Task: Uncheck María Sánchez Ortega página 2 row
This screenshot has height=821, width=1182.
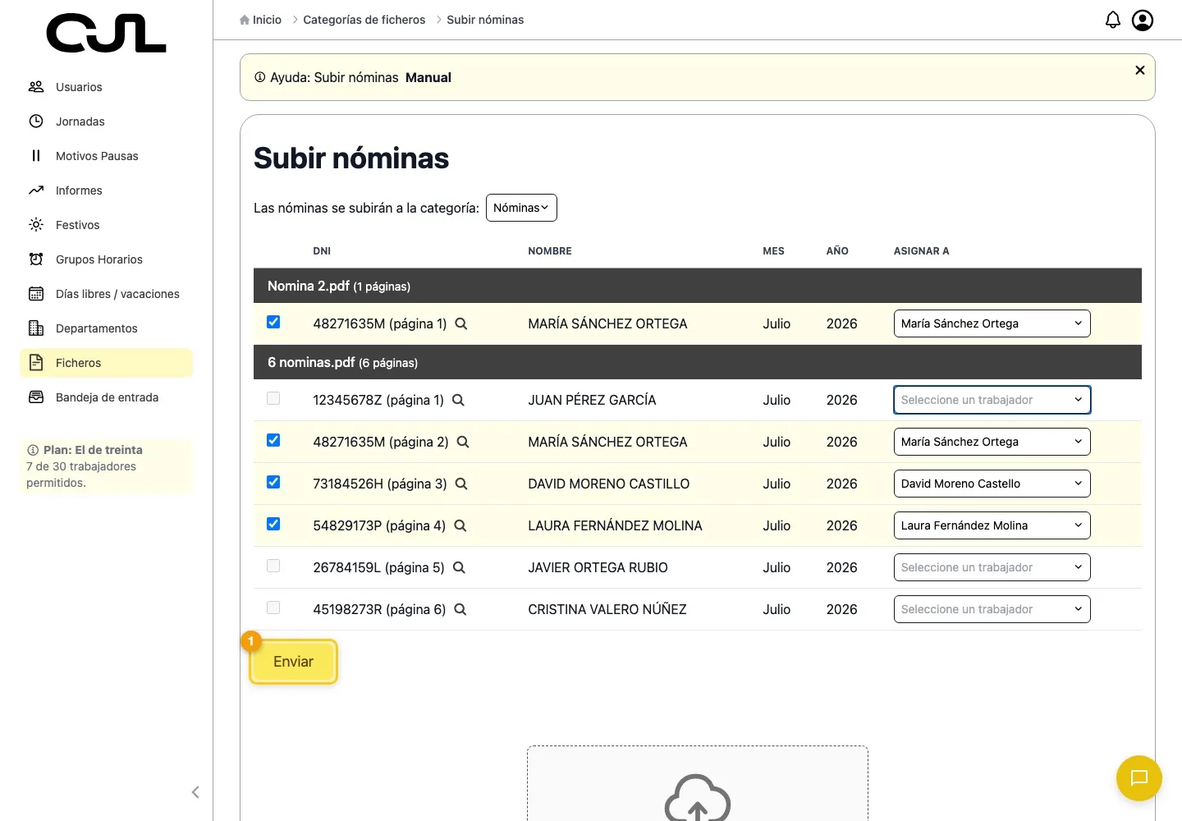Action: 273,440
